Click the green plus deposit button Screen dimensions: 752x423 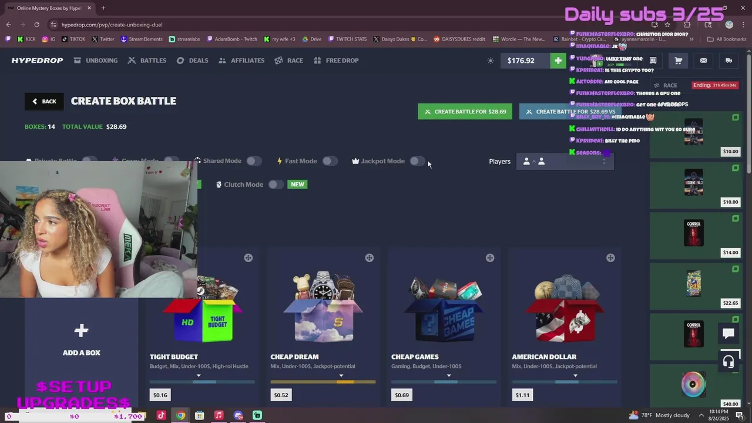pos(558,61)
